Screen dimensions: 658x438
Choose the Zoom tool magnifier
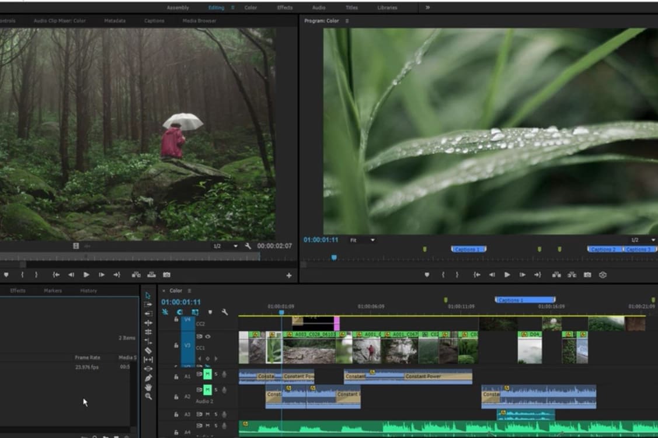148,396
